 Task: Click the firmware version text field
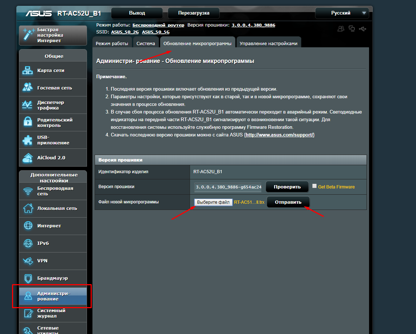(228, 187)
